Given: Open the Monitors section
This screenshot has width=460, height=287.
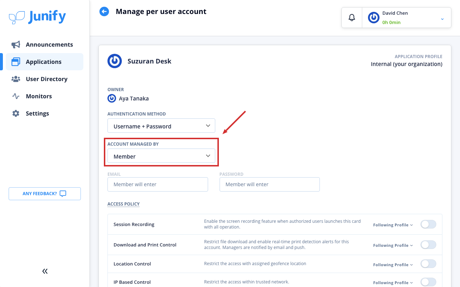Looking at the screenshot, I should [45, 96].
